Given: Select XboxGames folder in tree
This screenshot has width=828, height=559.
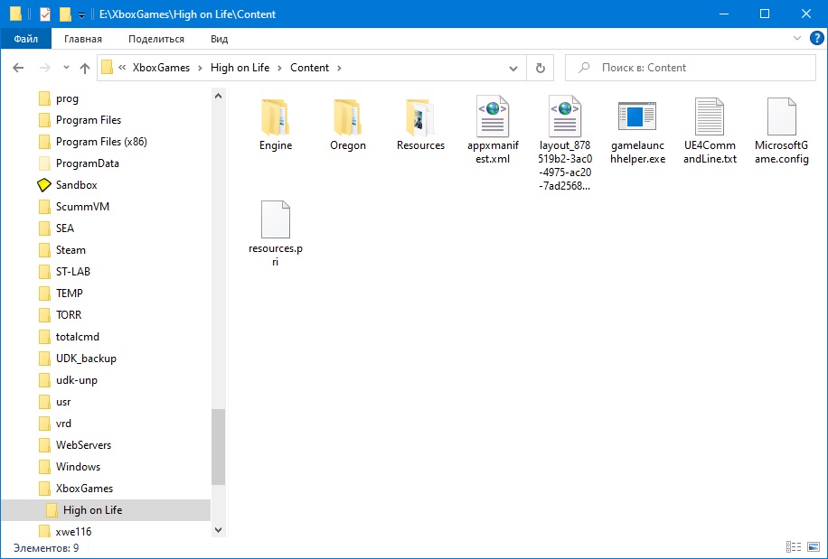Looking at the screenshot, I should (84, 489).
